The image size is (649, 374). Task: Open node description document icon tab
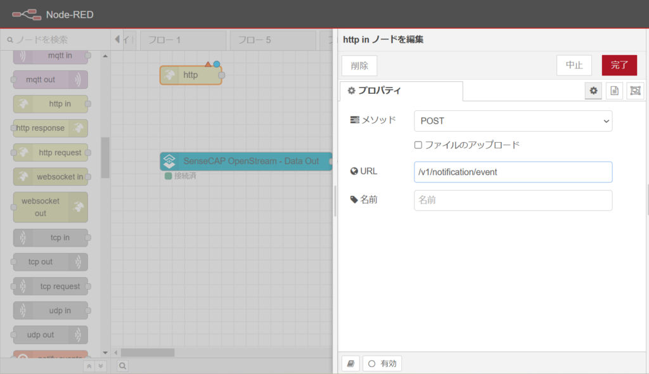[x=615, y=91]
